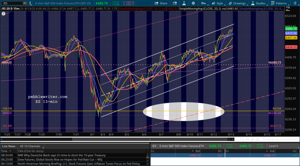Expand the Drawings dropdown

237,3
